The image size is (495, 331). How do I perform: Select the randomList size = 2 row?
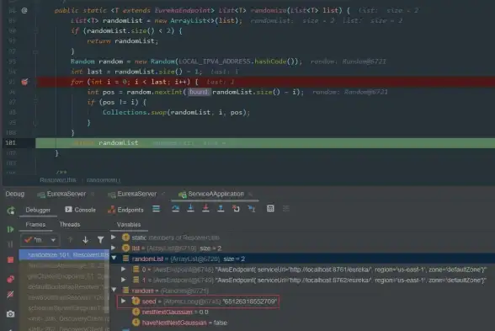(302, 259)
